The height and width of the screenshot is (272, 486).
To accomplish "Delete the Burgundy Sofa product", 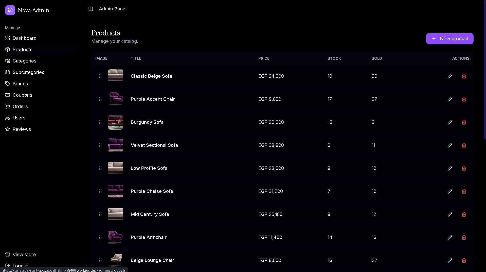I will coord(464,122).
